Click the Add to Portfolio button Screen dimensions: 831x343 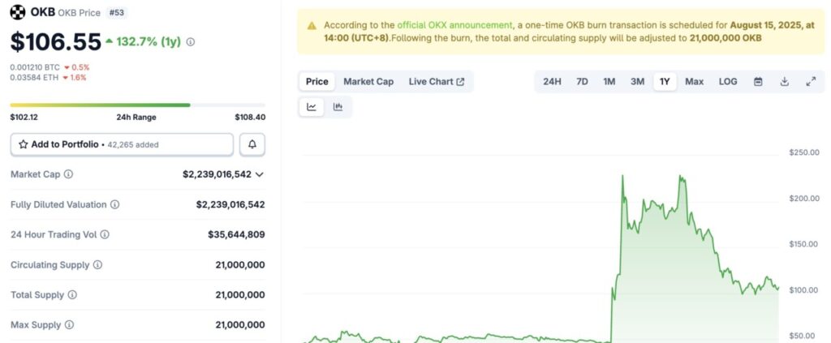coord(122,144)
